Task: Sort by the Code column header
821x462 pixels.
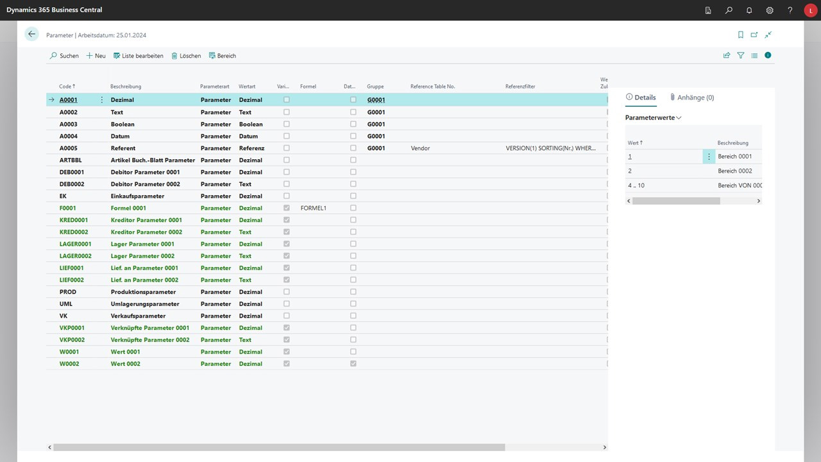Action: click(x=67, y=86)
